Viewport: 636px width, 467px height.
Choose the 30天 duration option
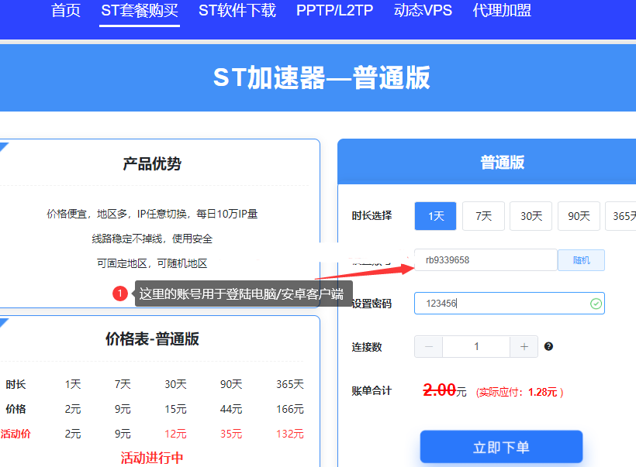(x=531, y=216)
